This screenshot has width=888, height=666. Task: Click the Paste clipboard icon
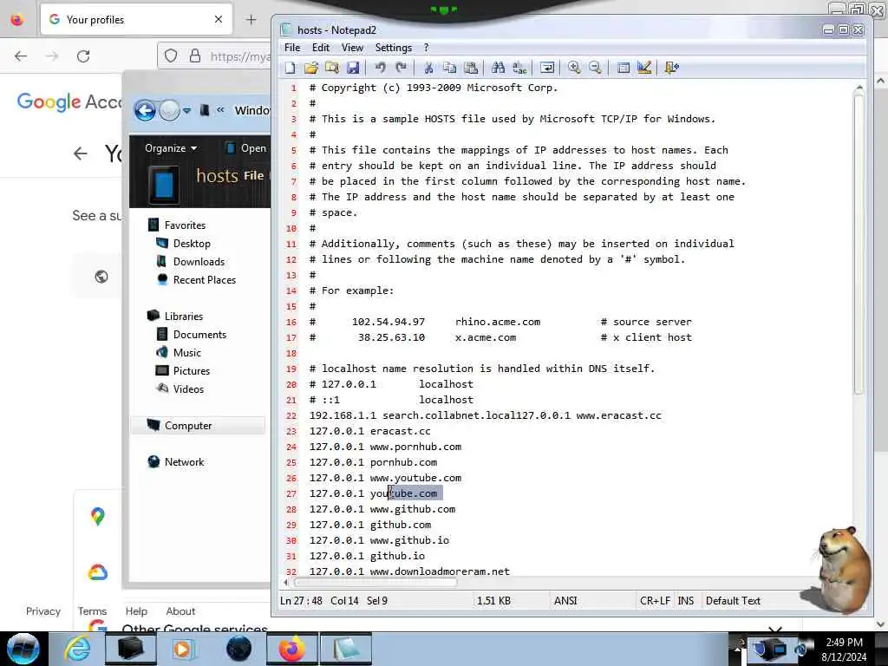tap(471, 68)
